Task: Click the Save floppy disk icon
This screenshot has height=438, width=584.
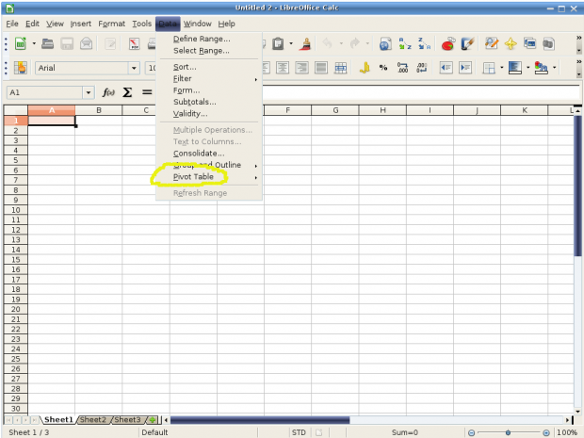Action: (x=67, y=43)
